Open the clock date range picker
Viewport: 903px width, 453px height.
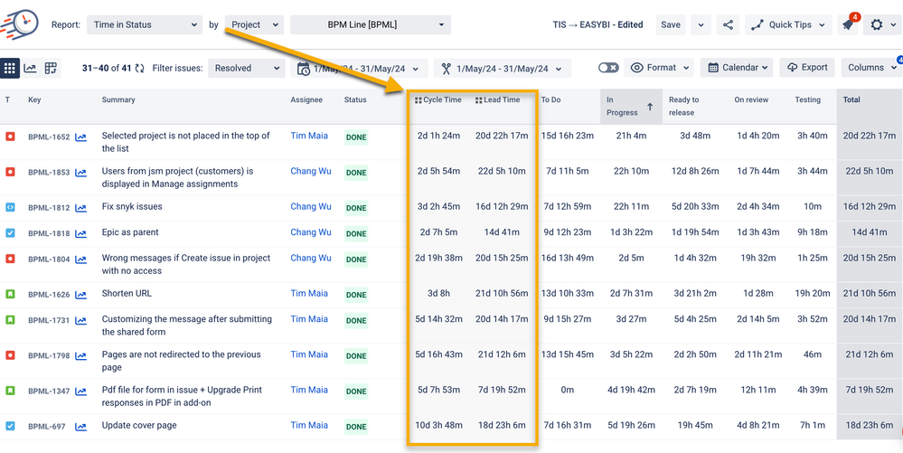(360, 69)
